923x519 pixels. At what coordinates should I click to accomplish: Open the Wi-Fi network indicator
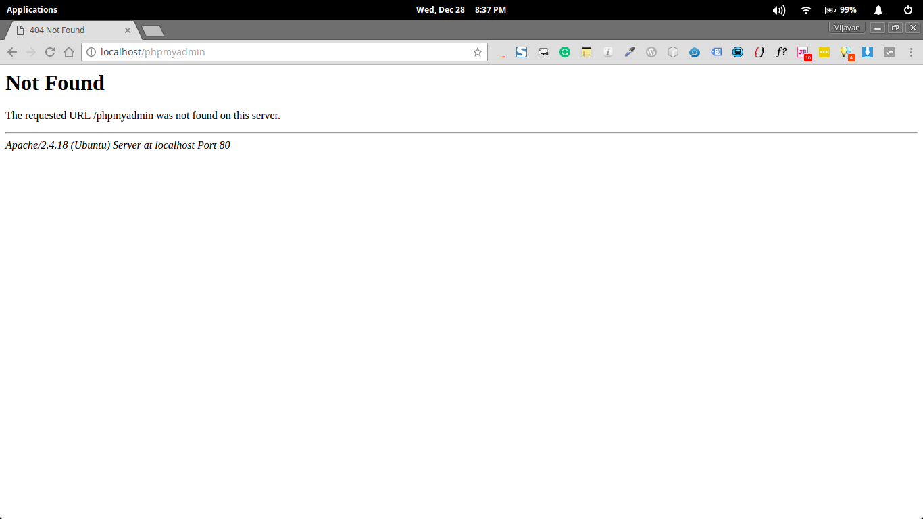point(805,10)
